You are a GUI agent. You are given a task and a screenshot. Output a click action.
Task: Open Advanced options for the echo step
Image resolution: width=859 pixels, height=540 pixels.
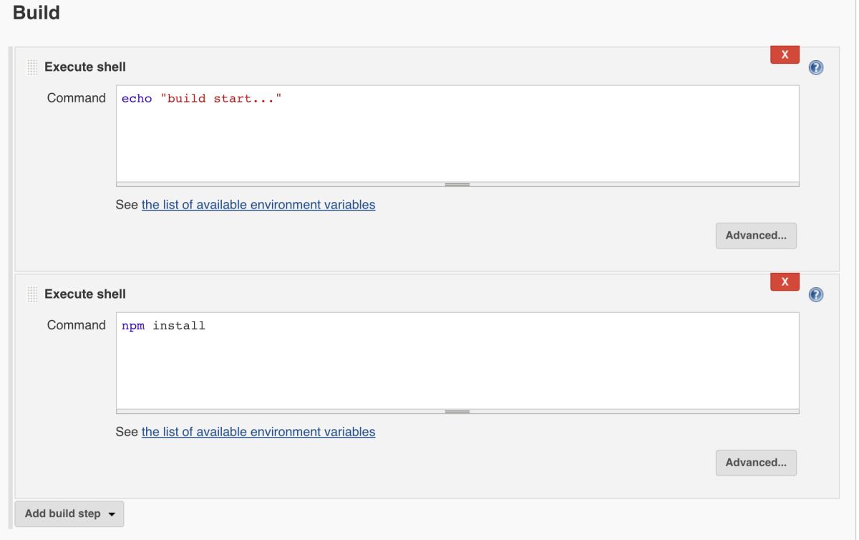[x=755, y=236]
